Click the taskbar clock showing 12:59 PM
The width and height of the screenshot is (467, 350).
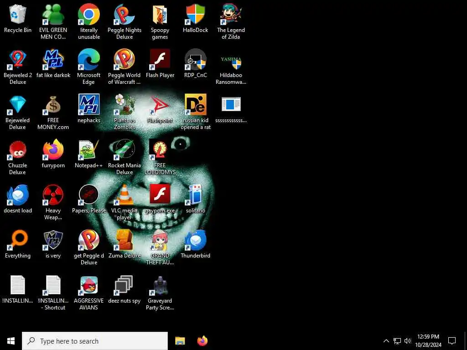click(428, 341)
